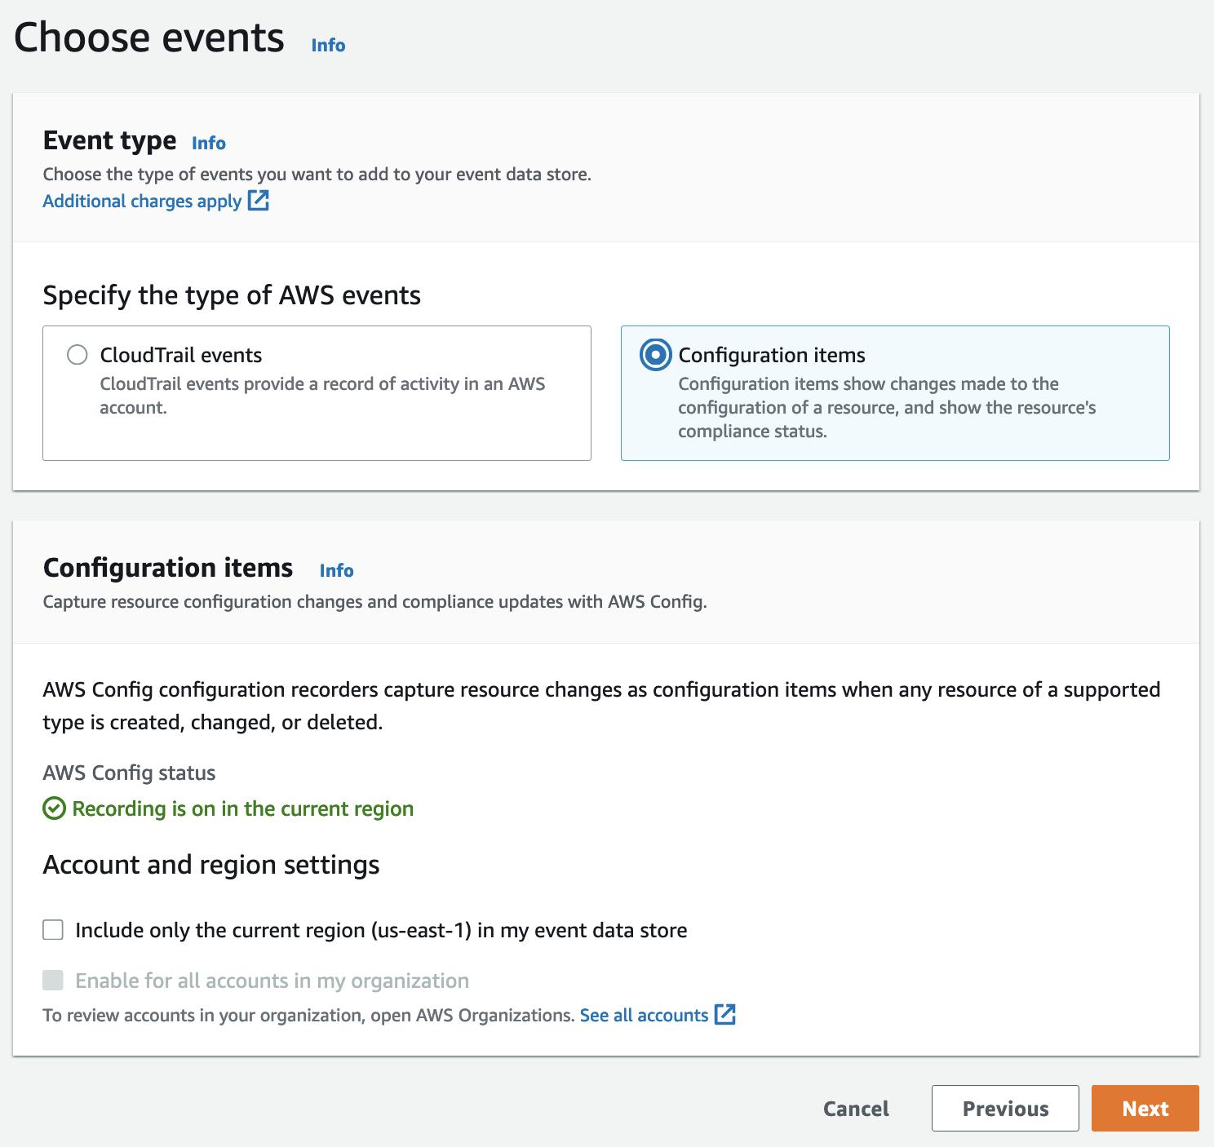Image resolution: width=1214 pixels, height=1147 pixels.
Task: Click Recording is on in the current region
Action: 242,808
